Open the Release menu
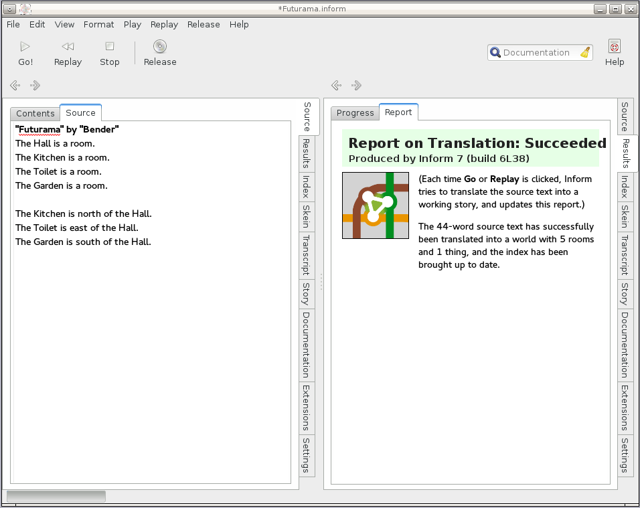The image size is (640, 508). pyautogui.click(x=204, y=24)
